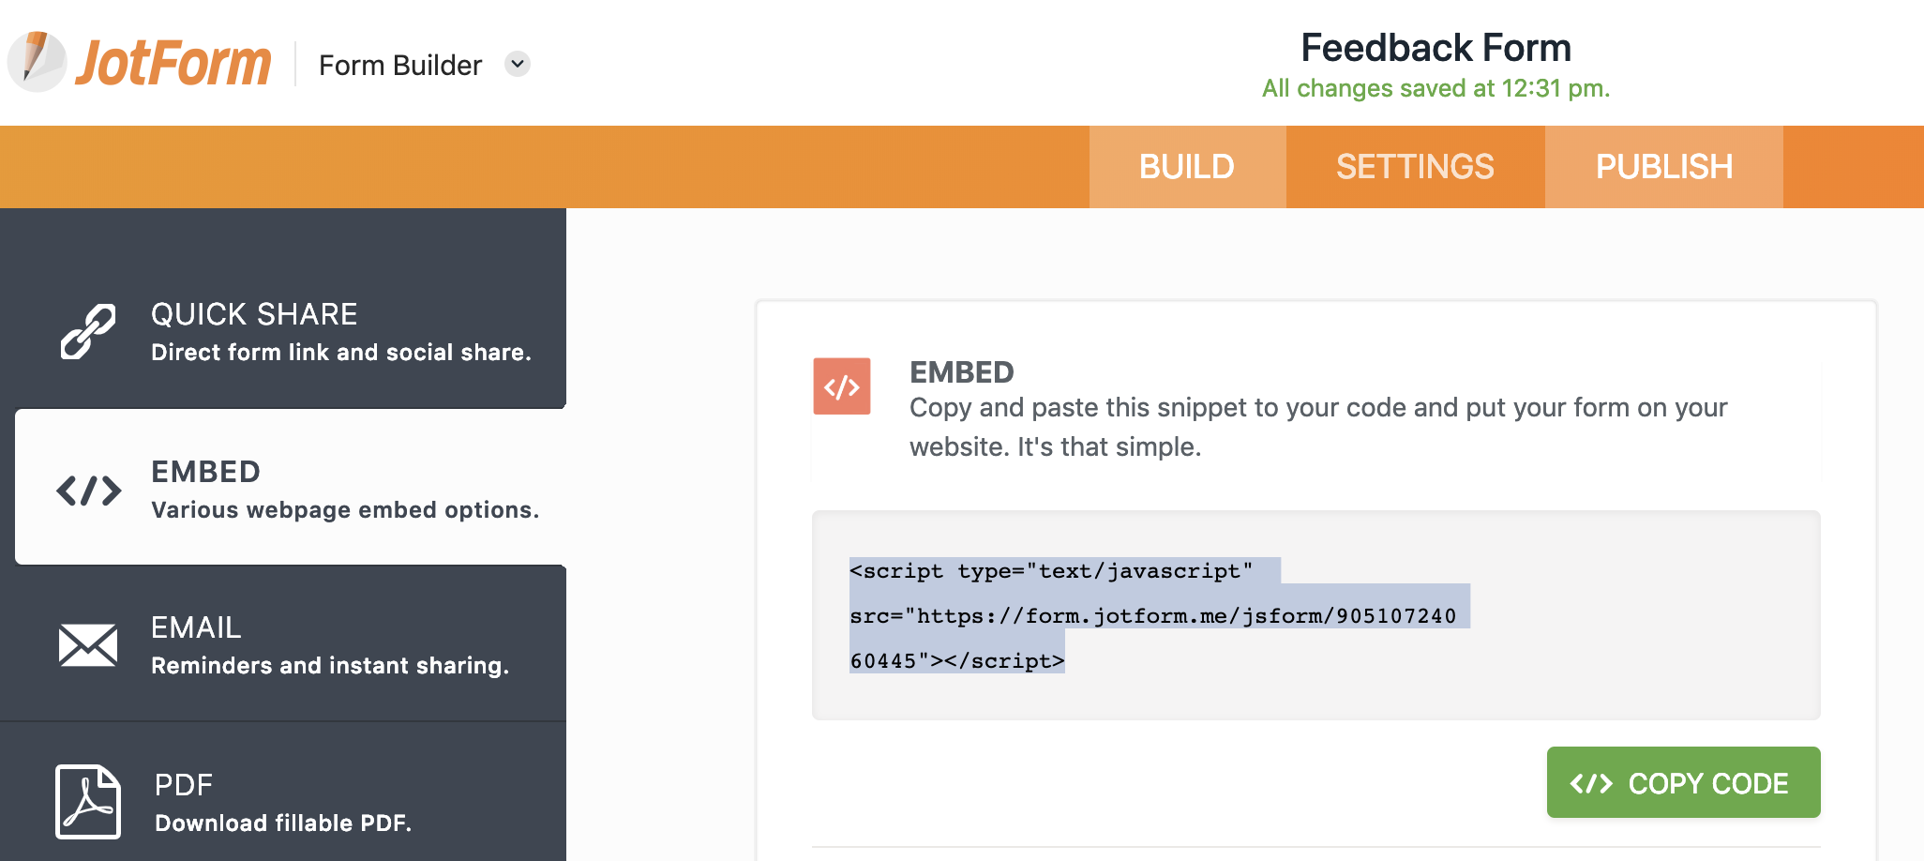Viewport: 1924px width, 861px height.
Task: Select the PUBLISH tab
Action: [1663, 167]
